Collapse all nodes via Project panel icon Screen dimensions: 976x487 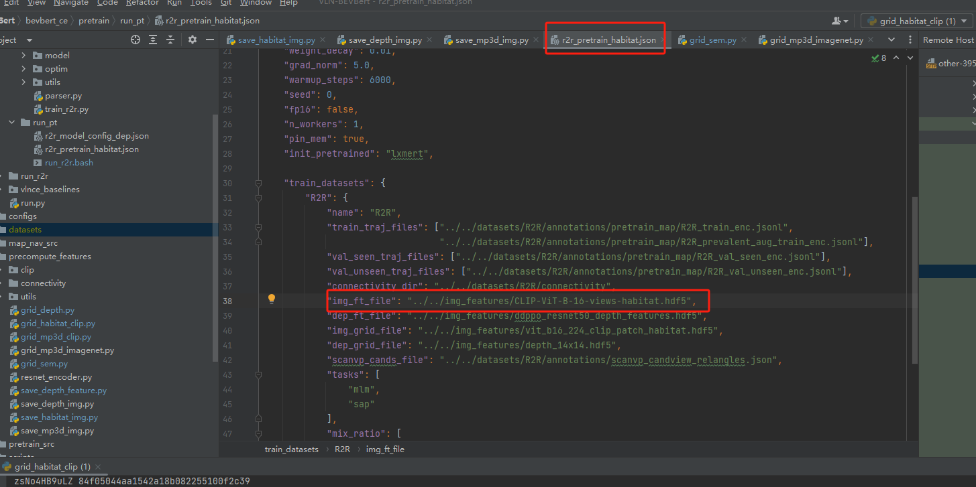click(x=170, y=40)
